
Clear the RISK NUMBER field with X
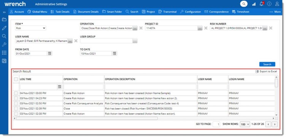coord(271,28)
